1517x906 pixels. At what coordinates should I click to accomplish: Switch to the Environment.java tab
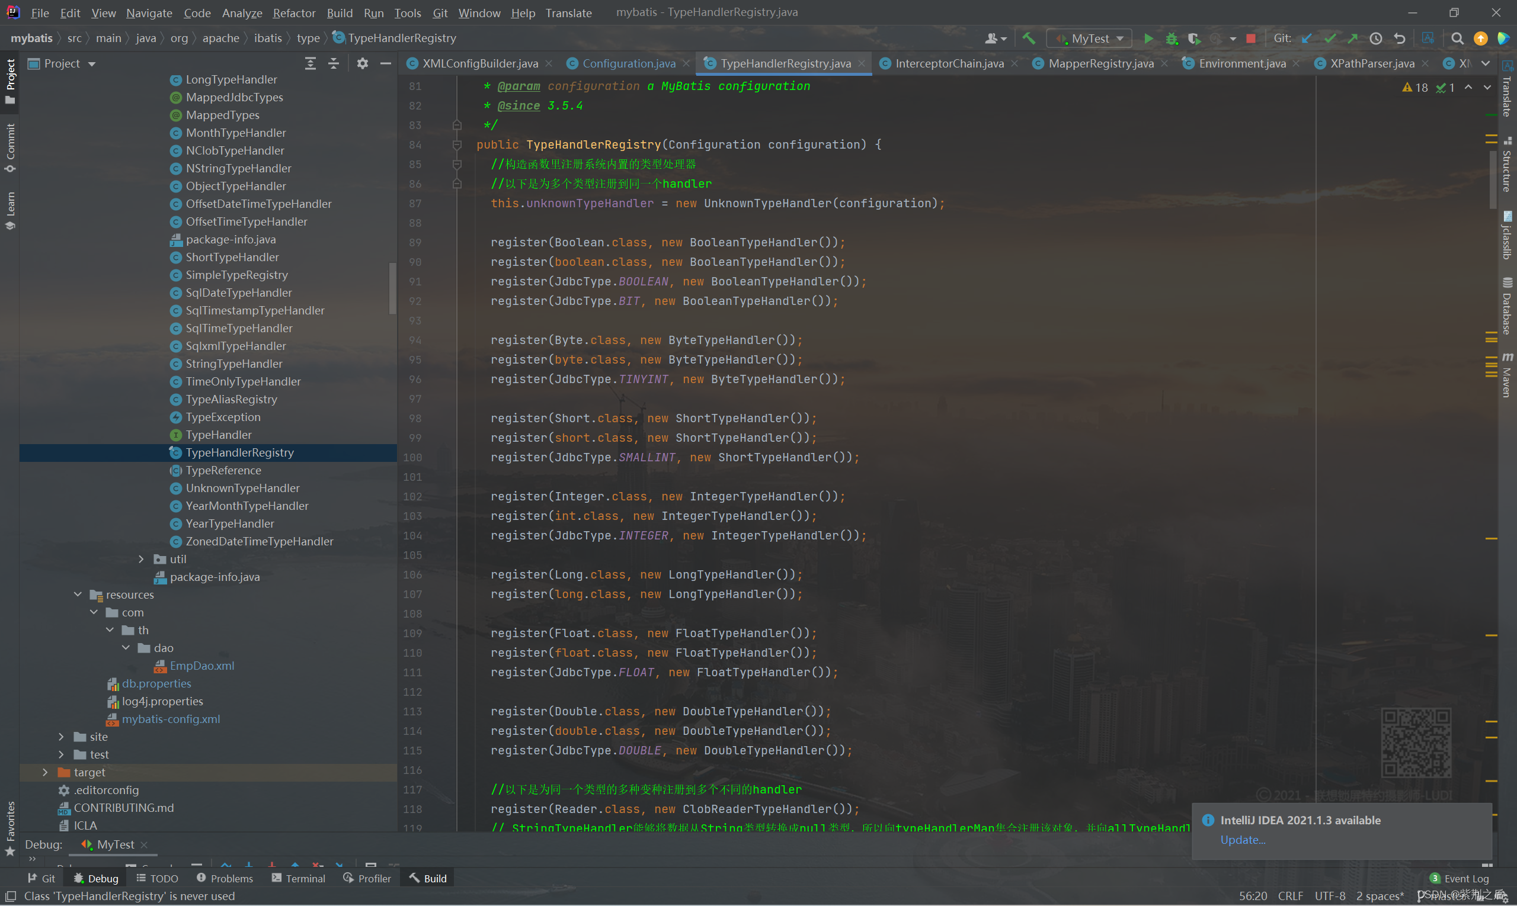coord(1241,63)
